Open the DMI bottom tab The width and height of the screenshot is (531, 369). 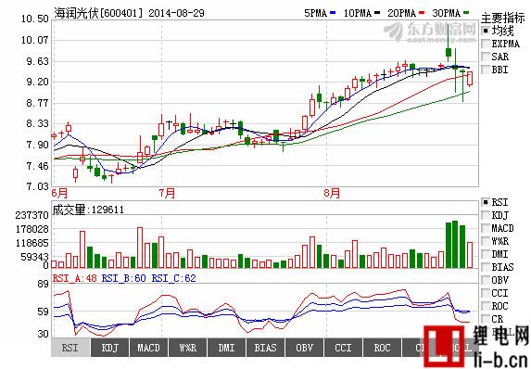226,348
